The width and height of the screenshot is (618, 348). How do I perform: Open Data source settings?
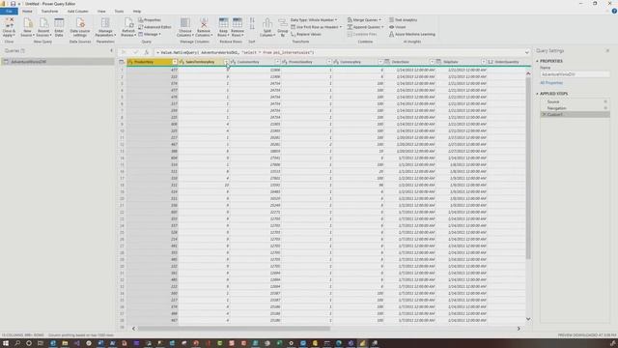point(80,28)
